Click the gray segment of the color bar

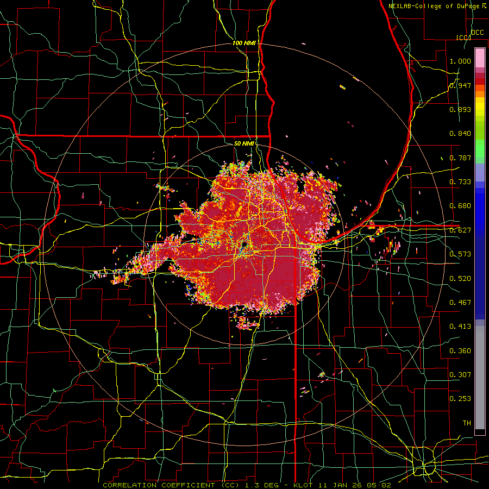pos(480,378)
